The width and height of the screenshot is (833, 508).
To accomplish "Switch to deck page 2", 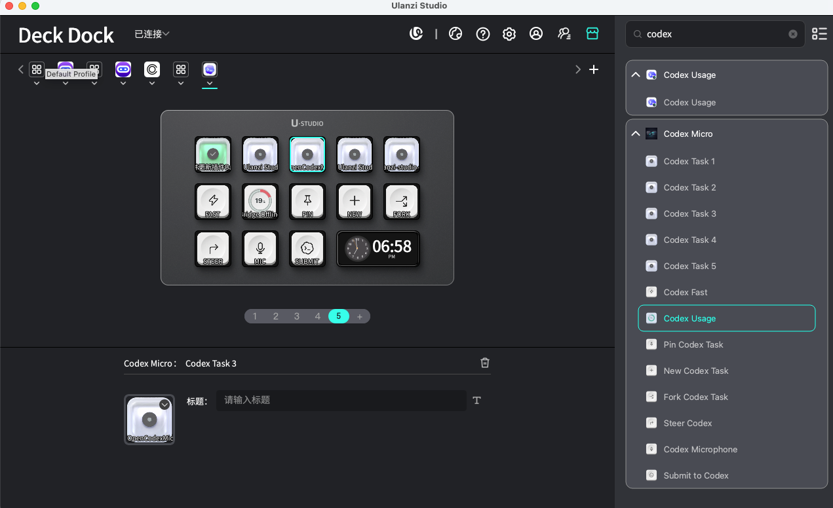I will [x=276, y=316].
